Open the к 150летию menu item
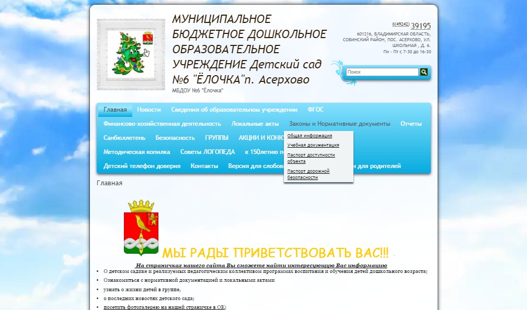The height and width of the screenshot is (310, 527). point(264,152)
